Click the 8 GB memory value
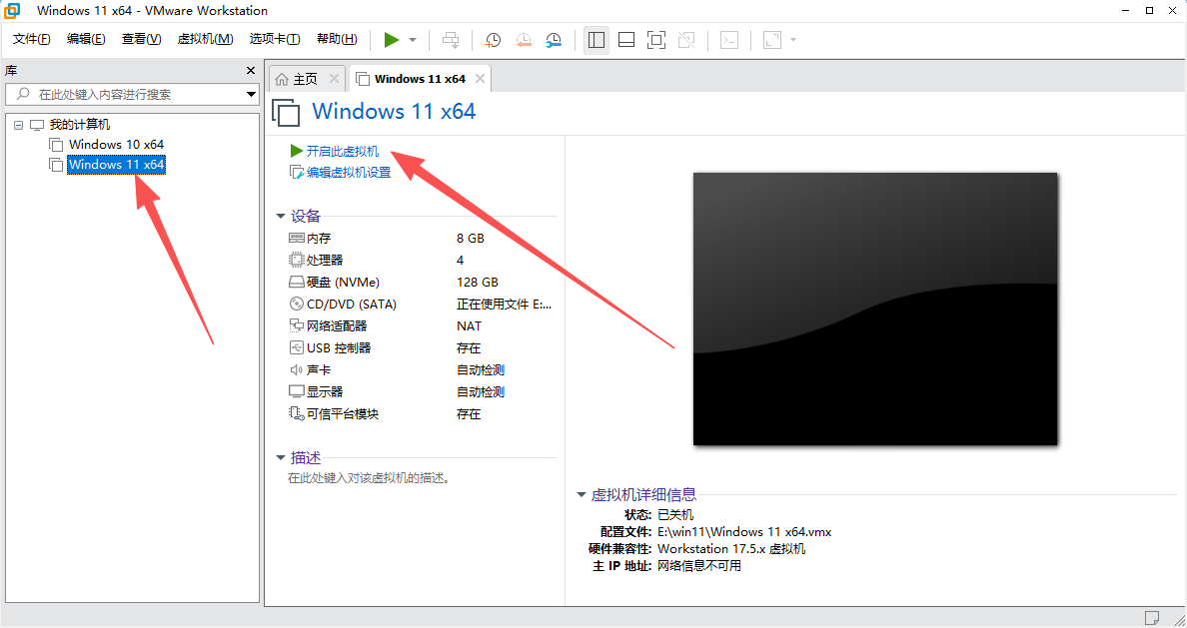The height and width of the screenshot is (628, 1187). point(471,239)
